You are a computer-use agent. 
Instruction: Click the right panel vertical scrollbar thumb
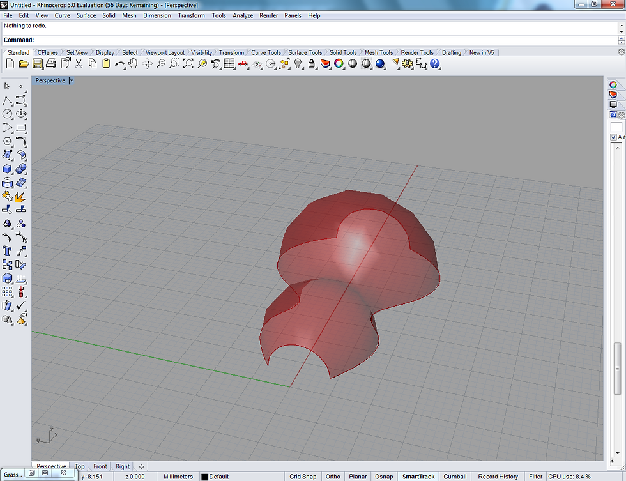pos(617,369)
